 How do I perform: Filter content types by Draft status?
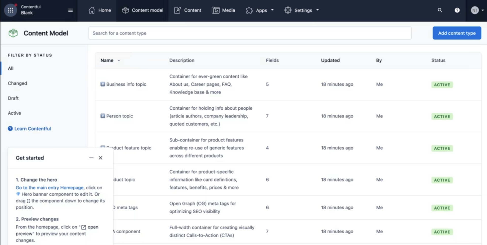[x=13, y=98]
